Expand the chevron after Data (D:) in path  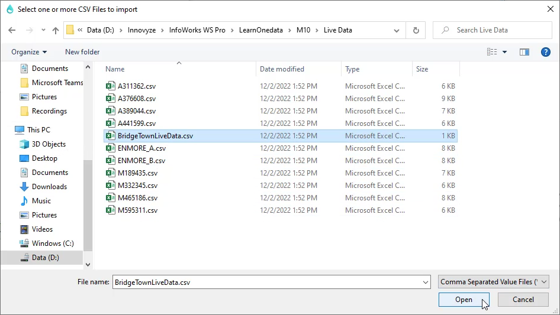point(121,30)
